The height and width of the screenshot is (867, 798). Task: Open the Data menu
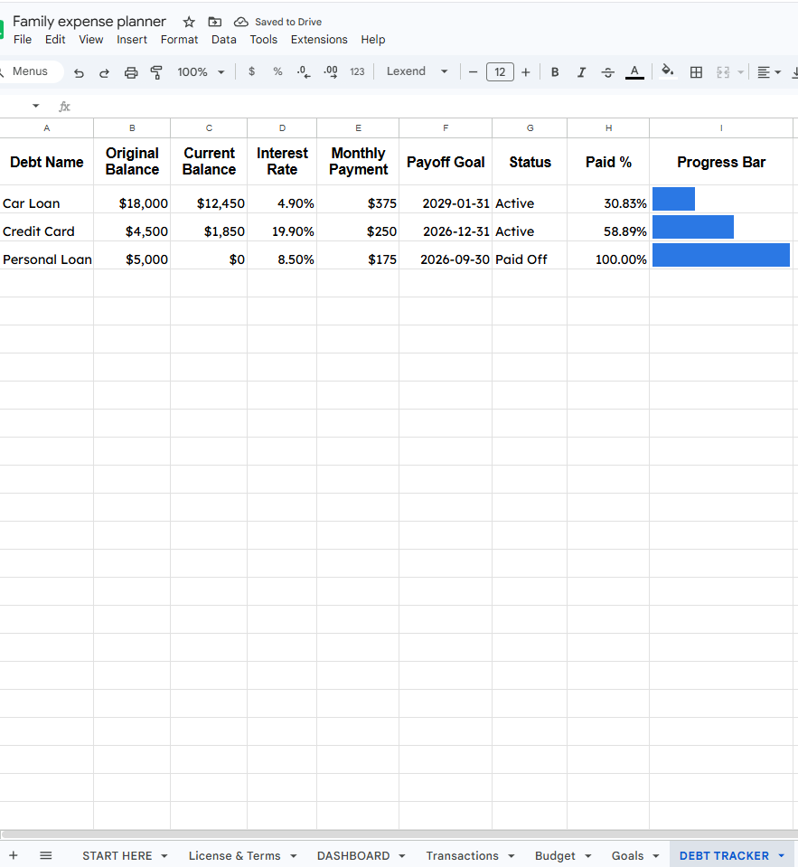click(x=224, y=40)
